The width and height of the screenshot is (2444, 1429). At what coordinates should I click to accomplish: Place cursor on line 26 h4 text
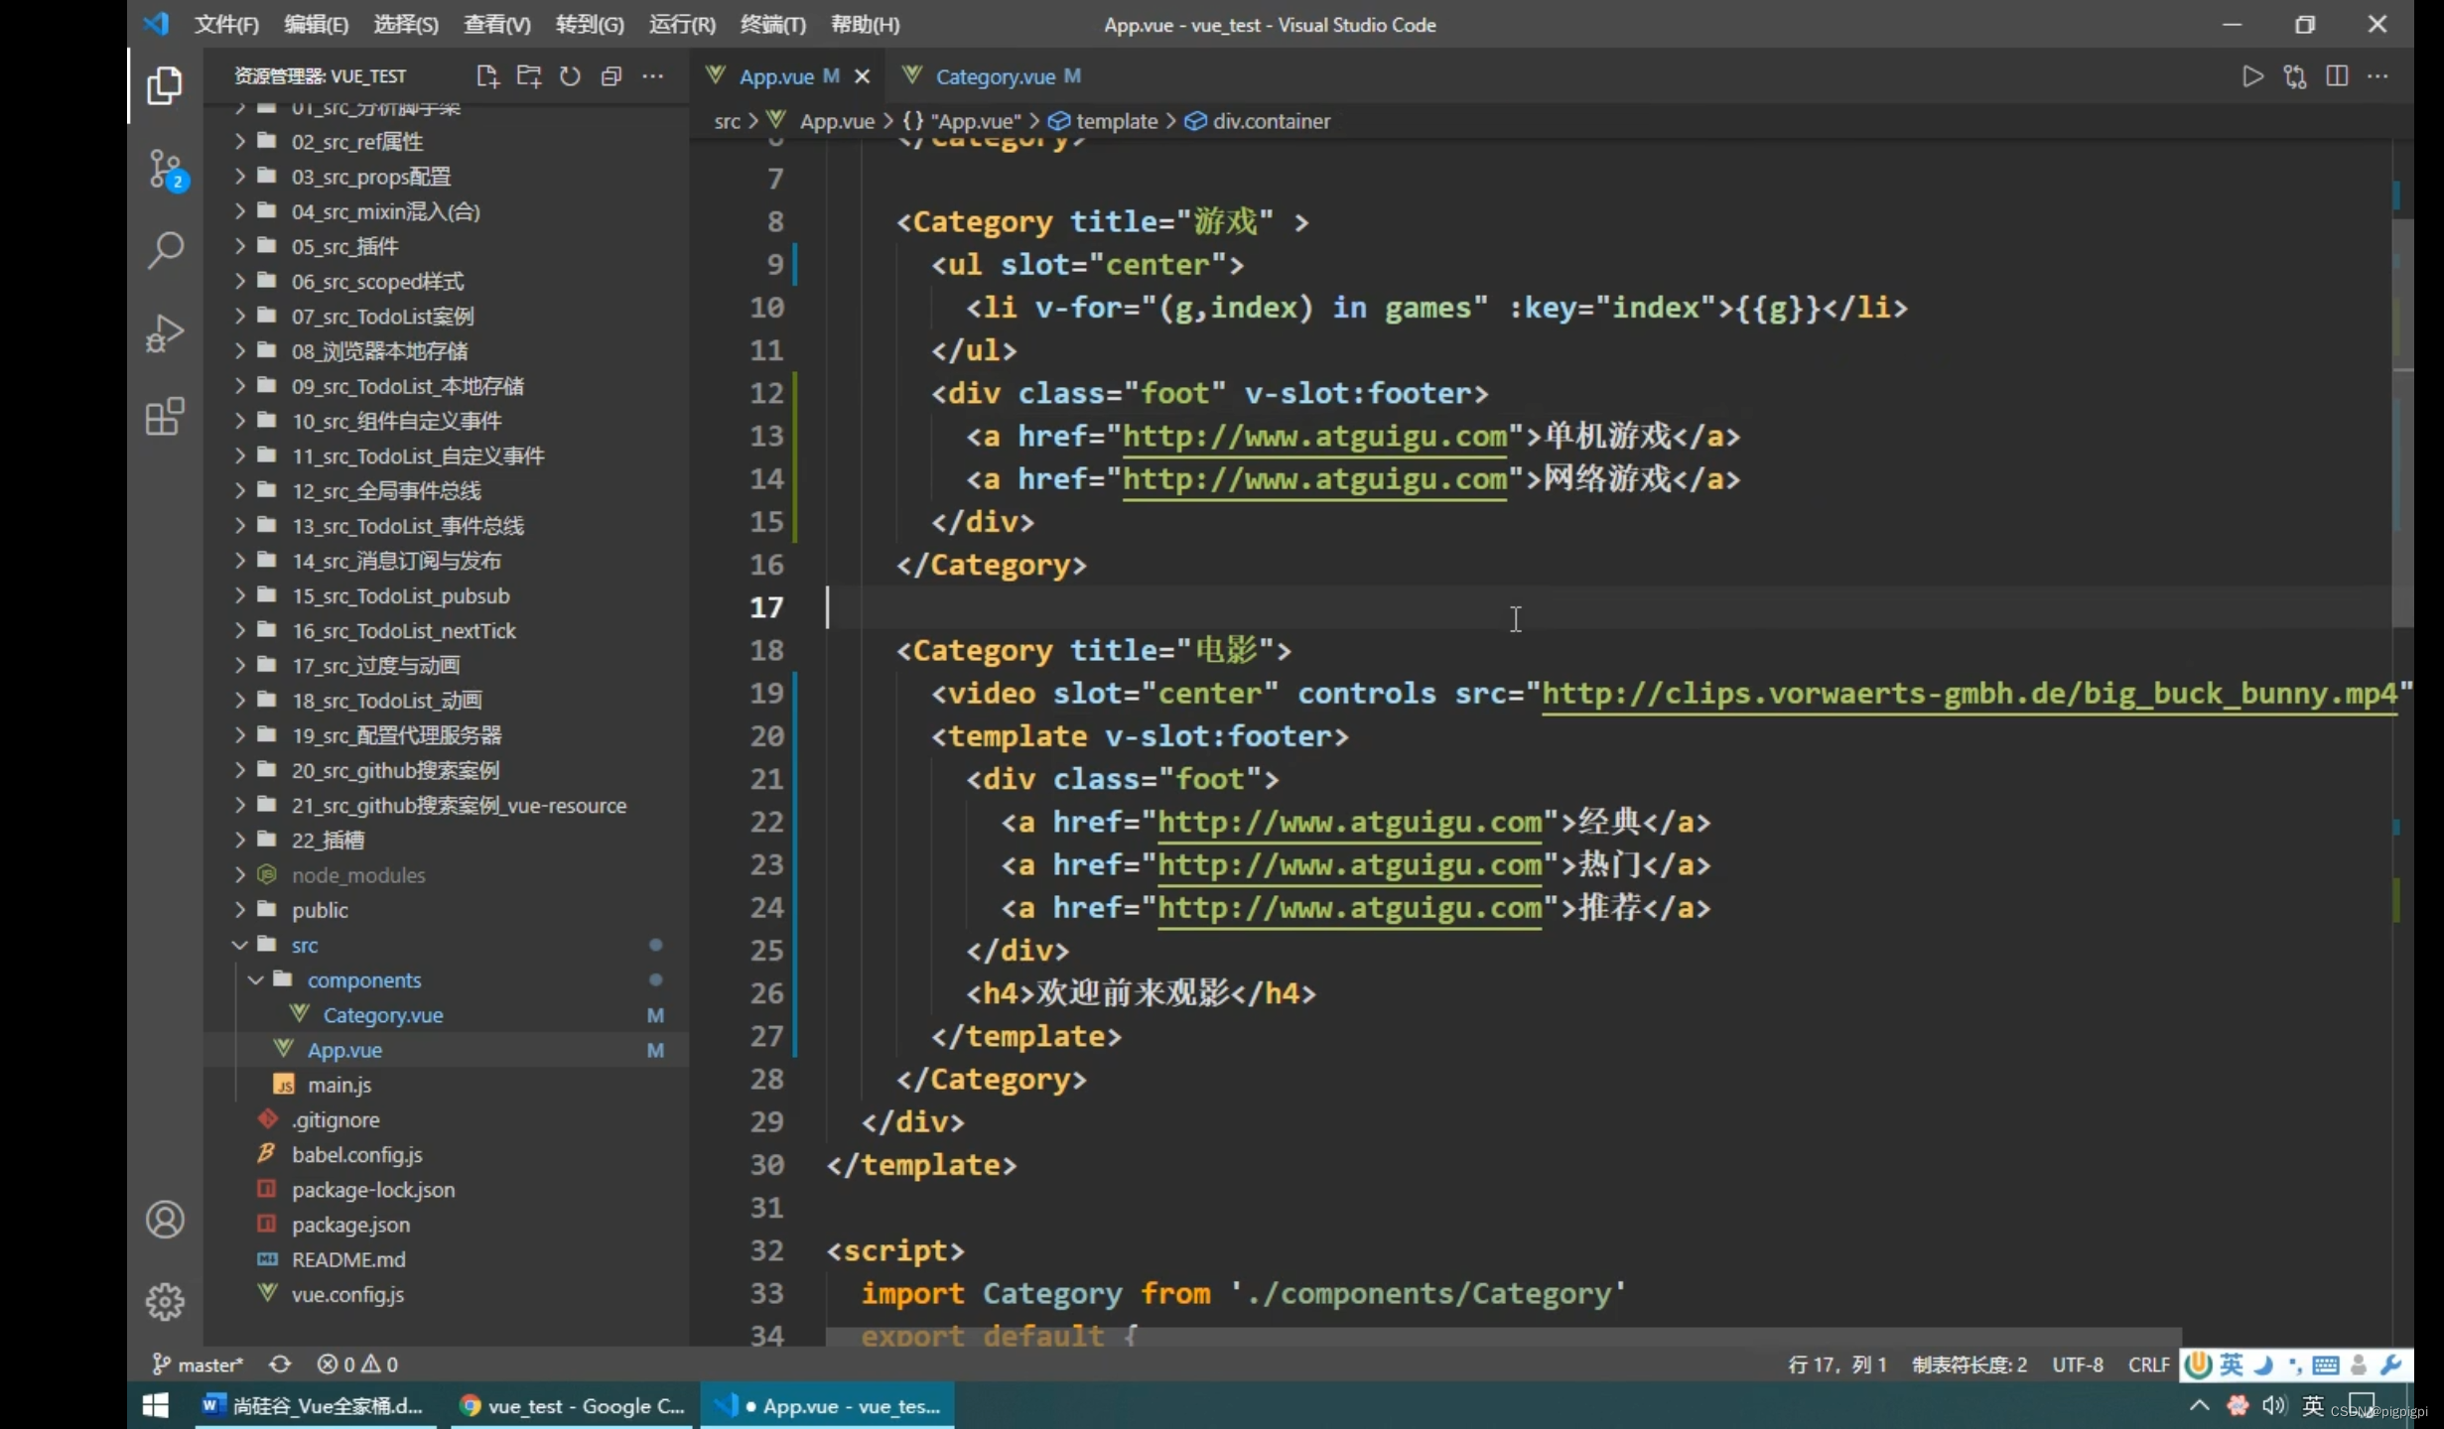(1133, 993)
